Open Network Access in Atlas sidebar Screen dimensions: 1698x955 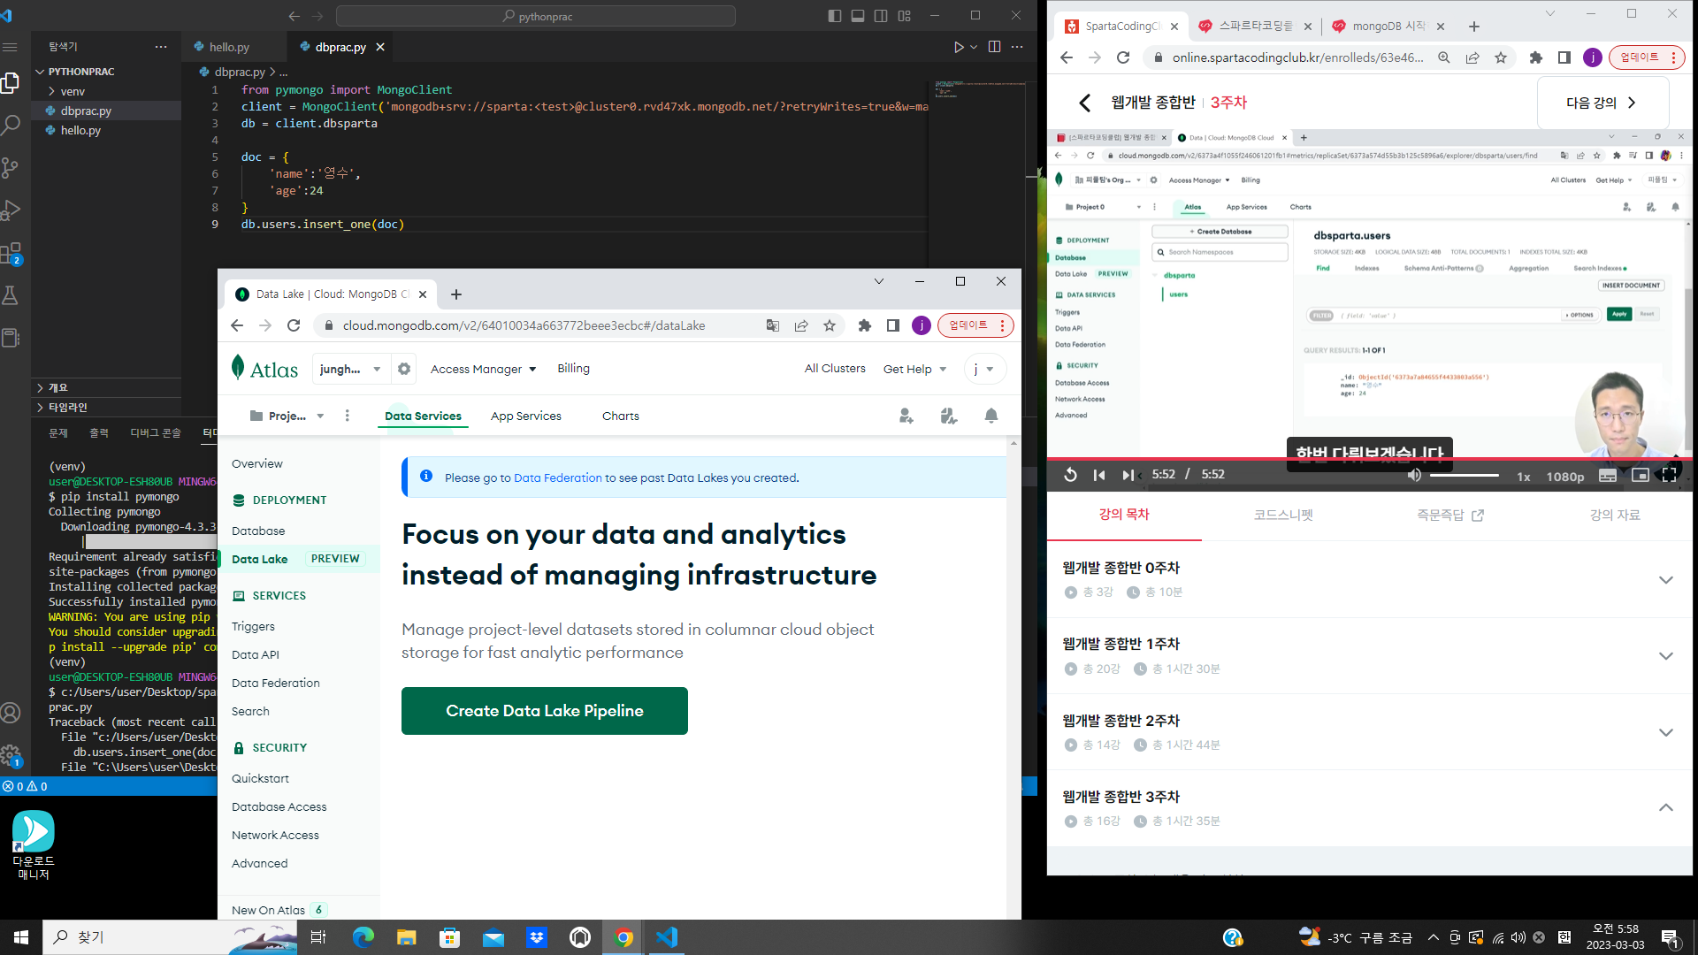(275, 835)
